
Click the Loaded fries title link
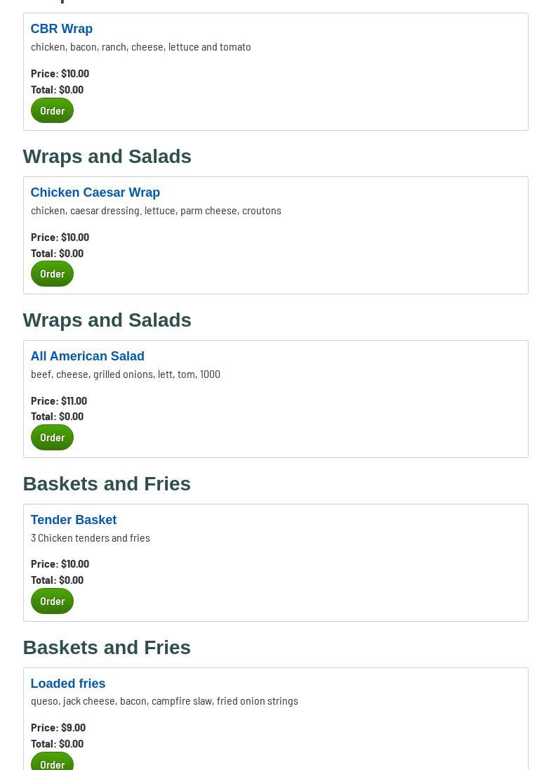[x=68, y=684]
